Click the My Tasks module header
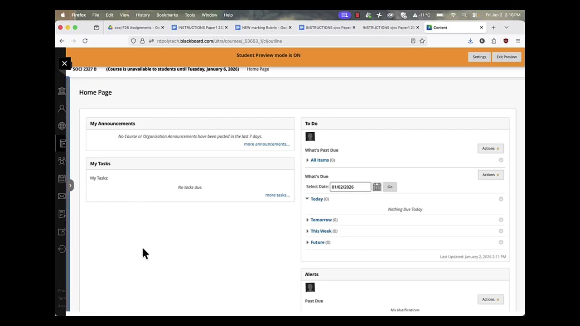Viewport: 580px width, 326px height. pyautogui.click(x=190, y=163)
